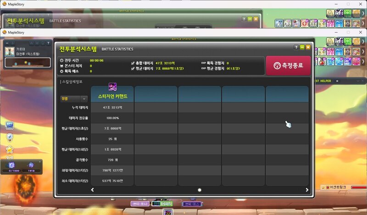Click the swirl icon showing 1913
The image size is (367, 215).
[31, 165]
